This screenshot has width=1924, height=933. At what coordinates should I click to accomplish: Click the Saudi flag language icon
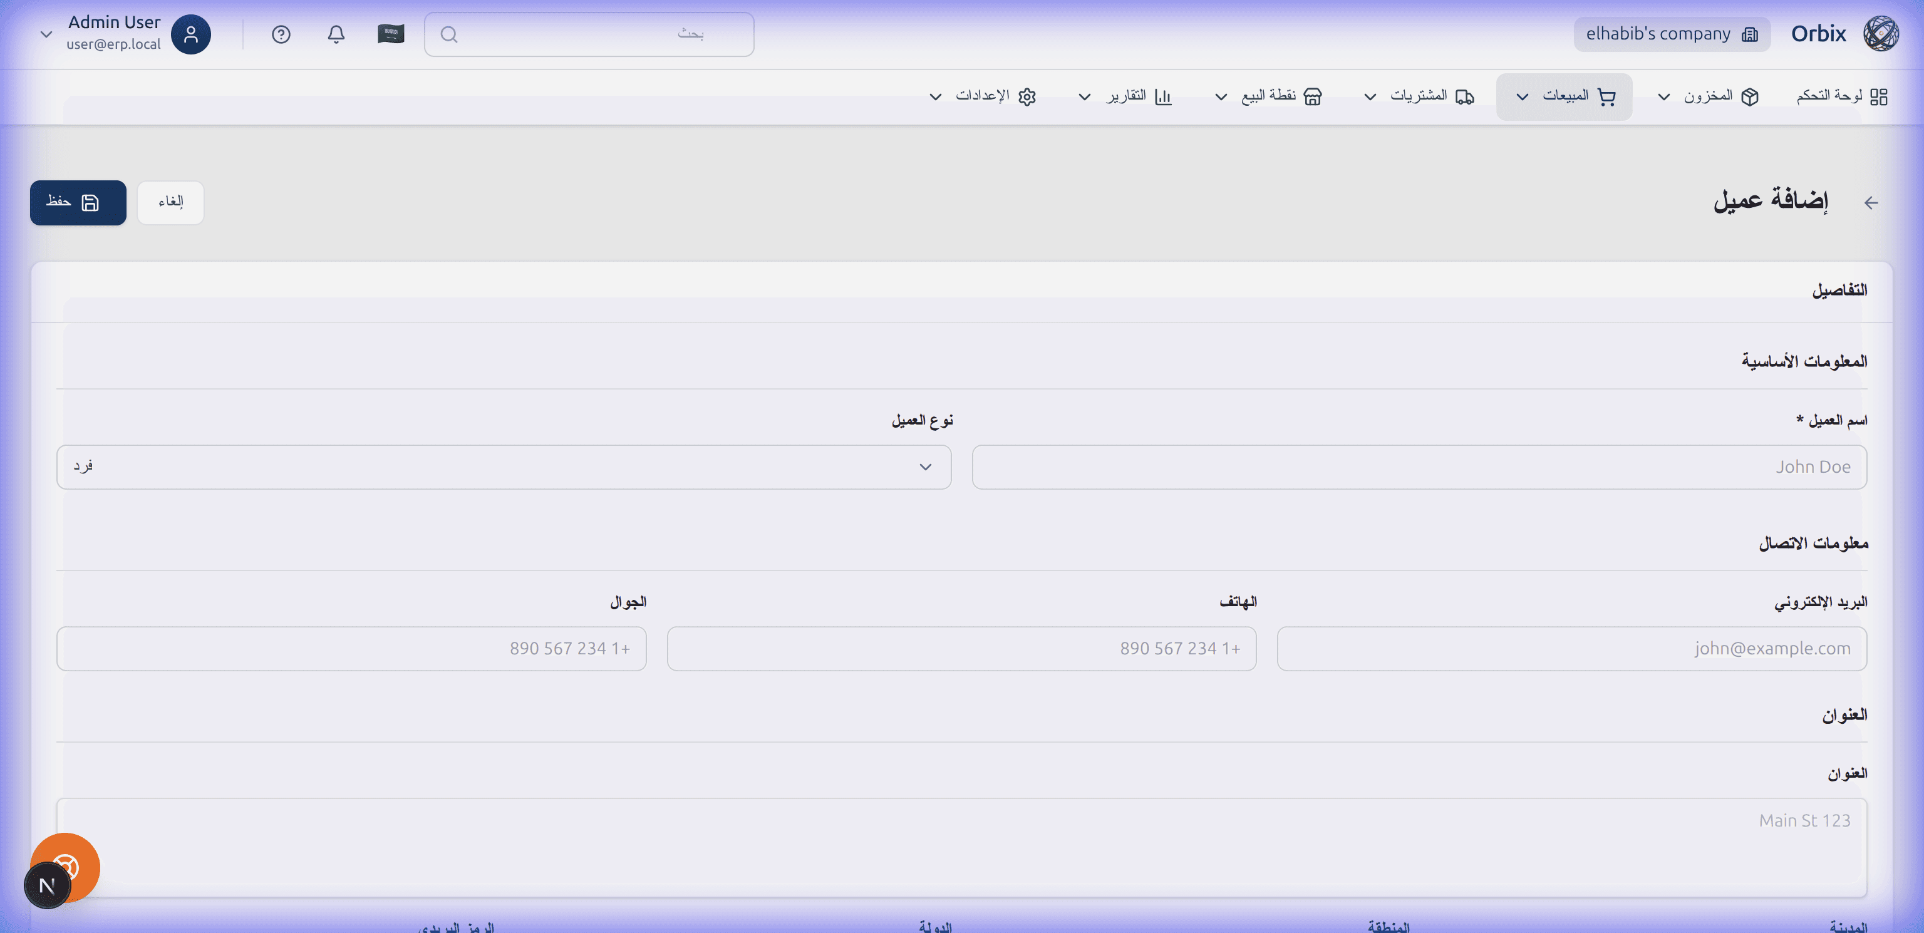coord(391,34)
